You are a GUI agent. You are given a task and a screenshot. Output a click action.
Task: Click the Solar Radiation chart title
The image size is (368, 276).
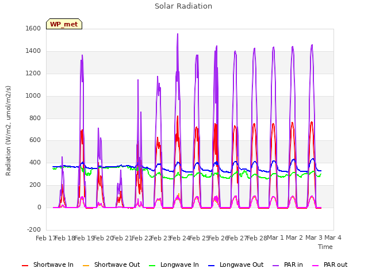183,6
